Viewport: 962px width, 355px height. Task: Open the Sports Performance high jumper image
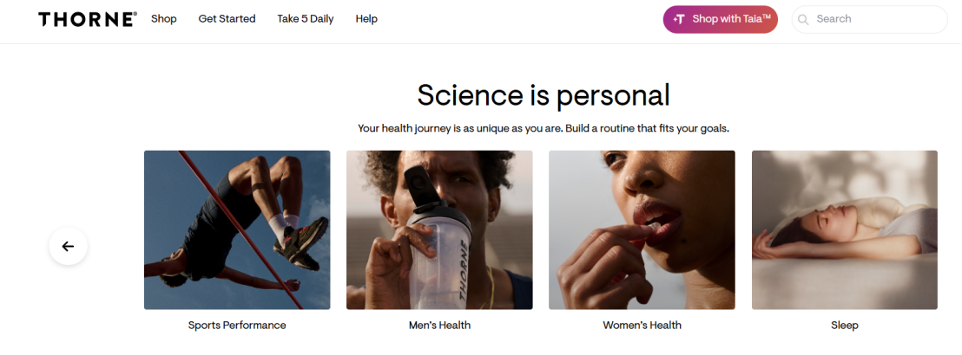click(x=237, y=230)
